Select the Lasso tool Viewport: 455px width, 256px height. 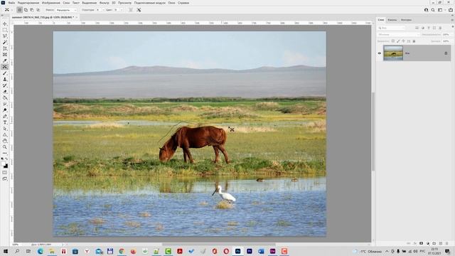5,36
